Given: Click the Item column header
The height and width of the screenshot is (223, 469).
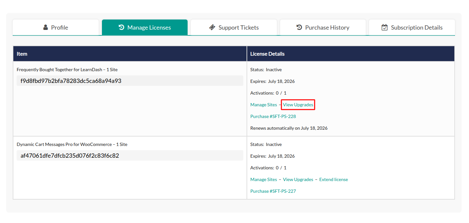Looking at the screenshot, I should pos(22,54).
